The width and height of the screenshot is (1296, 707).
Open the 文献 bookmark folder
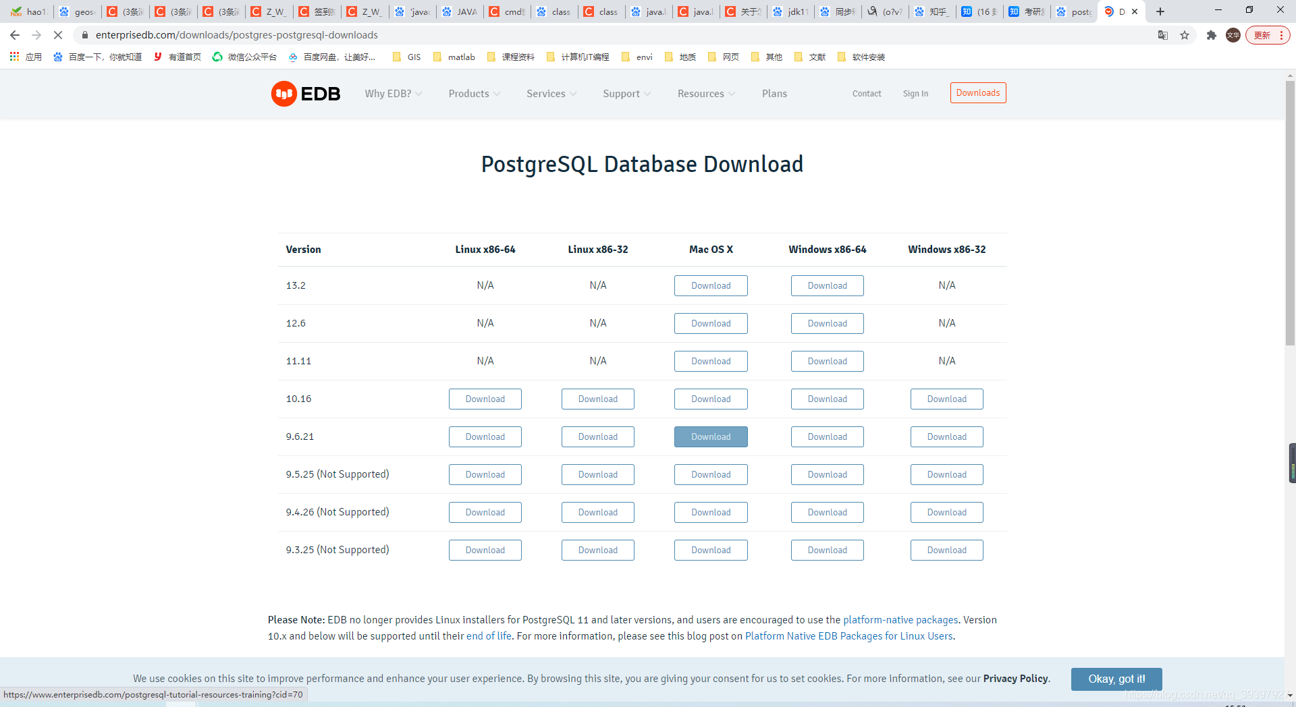tap(810, 57)
